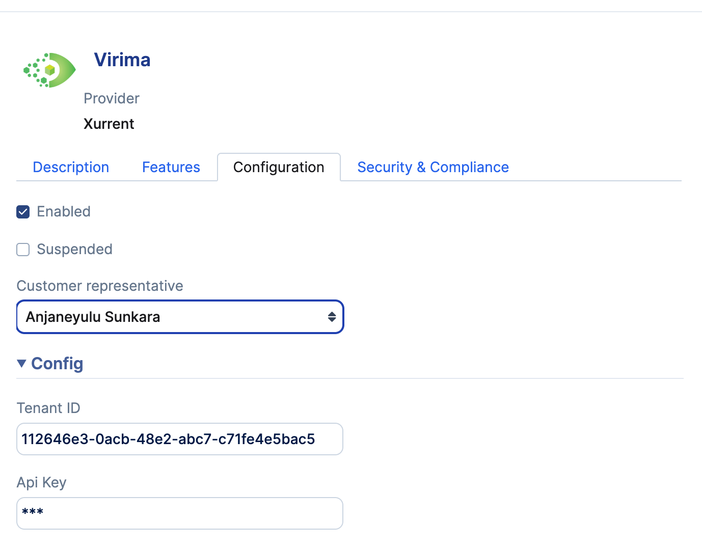
Task: Select the Configuration tab
Action: tap(279, 167)
